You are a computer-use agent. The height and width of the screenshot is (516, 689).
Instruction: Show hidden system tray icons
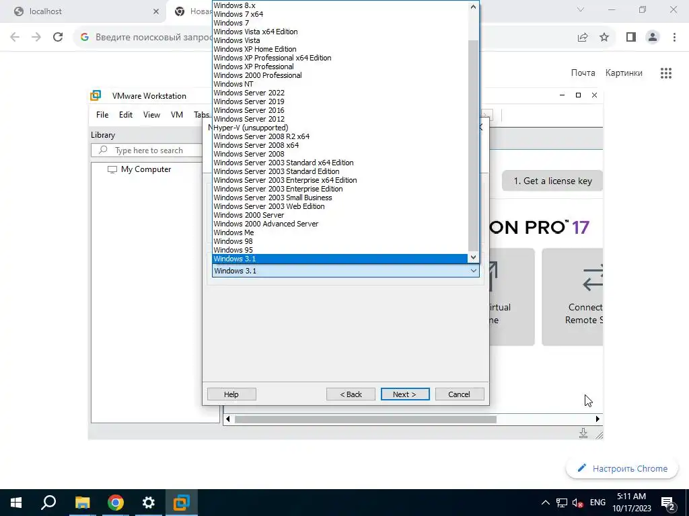[545, 503]
